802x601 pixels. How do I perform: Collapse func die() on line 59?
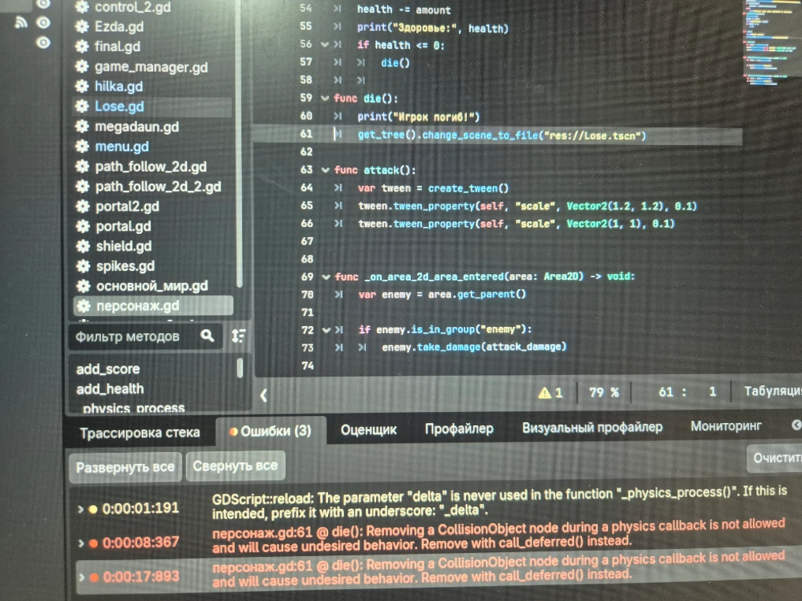coord(325,98)
